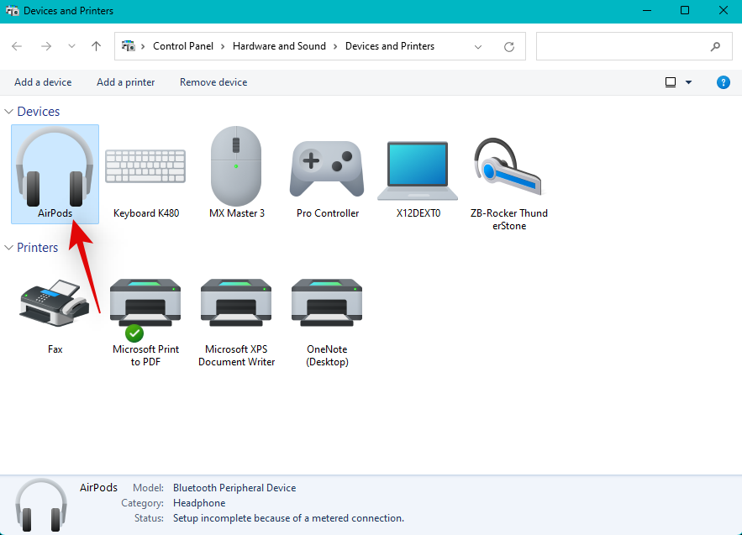Click AirPods icon in details pane
Image resolution: width=742 pixels, height=535 pixels.
(41, 506)
